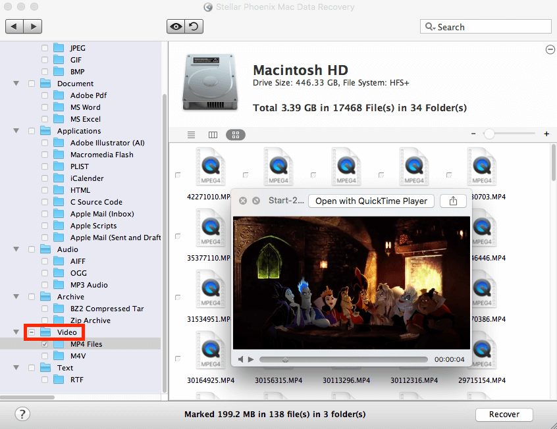This screenshot has height=429, width=557.
Task: Click the file list vertical scrollbar
Action: click(x=554, y=163)
